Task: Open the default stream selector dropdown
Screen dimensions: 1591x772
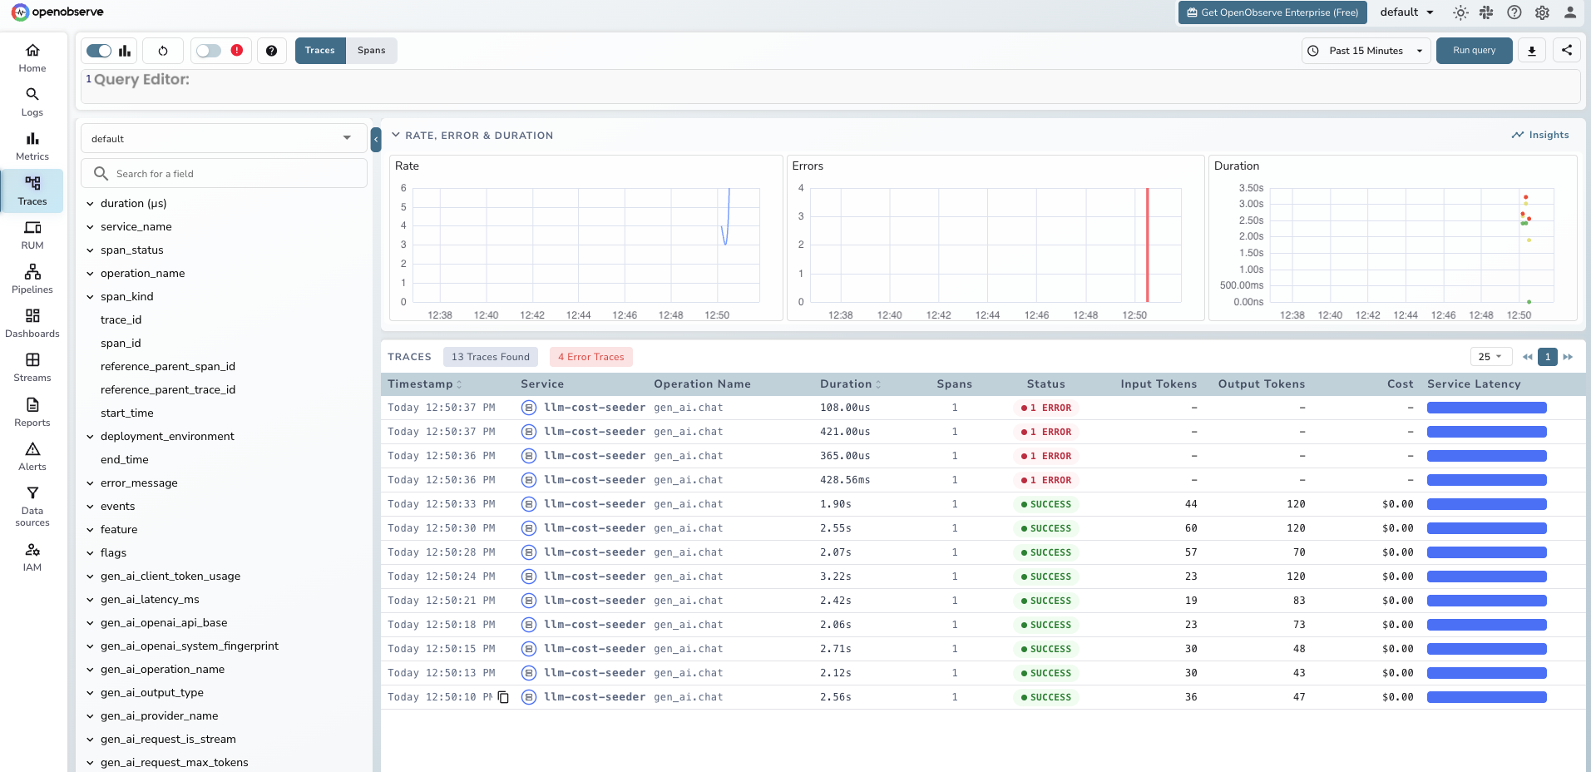Action: coord(223,137)
